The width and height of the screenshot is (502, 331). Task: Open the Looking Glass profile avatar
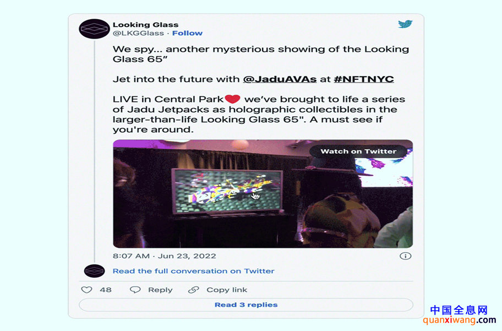coord(95,29)
